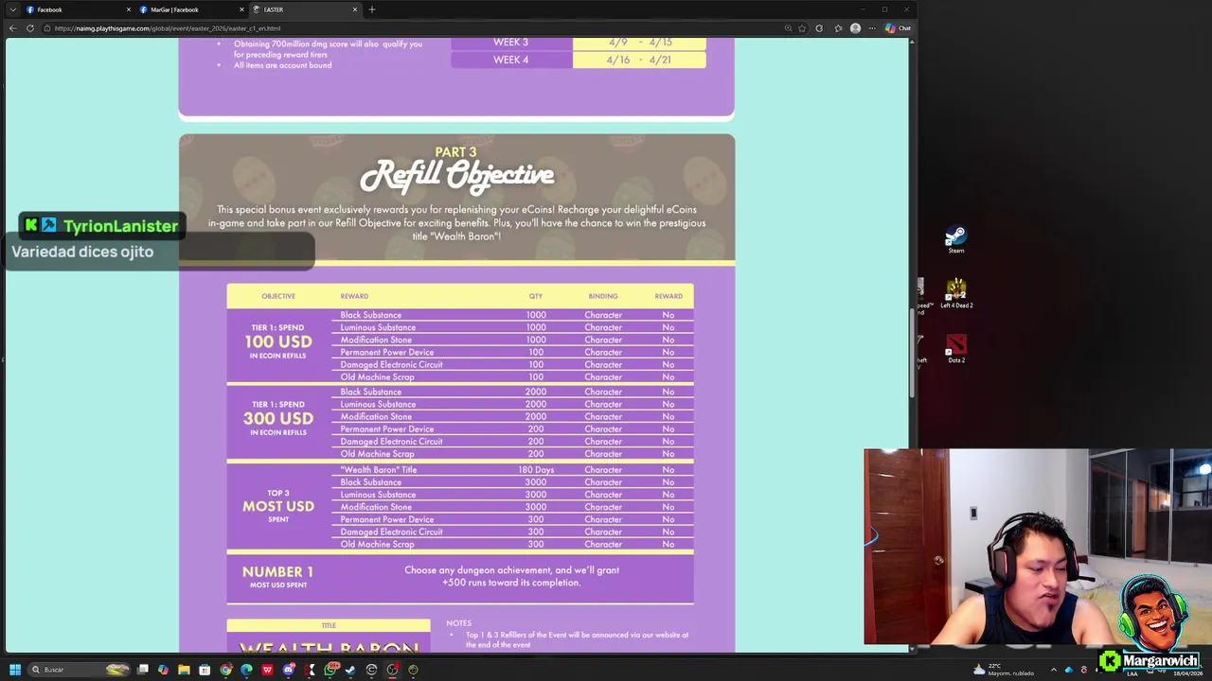Image resolution: width=1212 pixels, height=681 pixels.
Task: Open the Steam desktop shortcut
Action: pos(956,239)
